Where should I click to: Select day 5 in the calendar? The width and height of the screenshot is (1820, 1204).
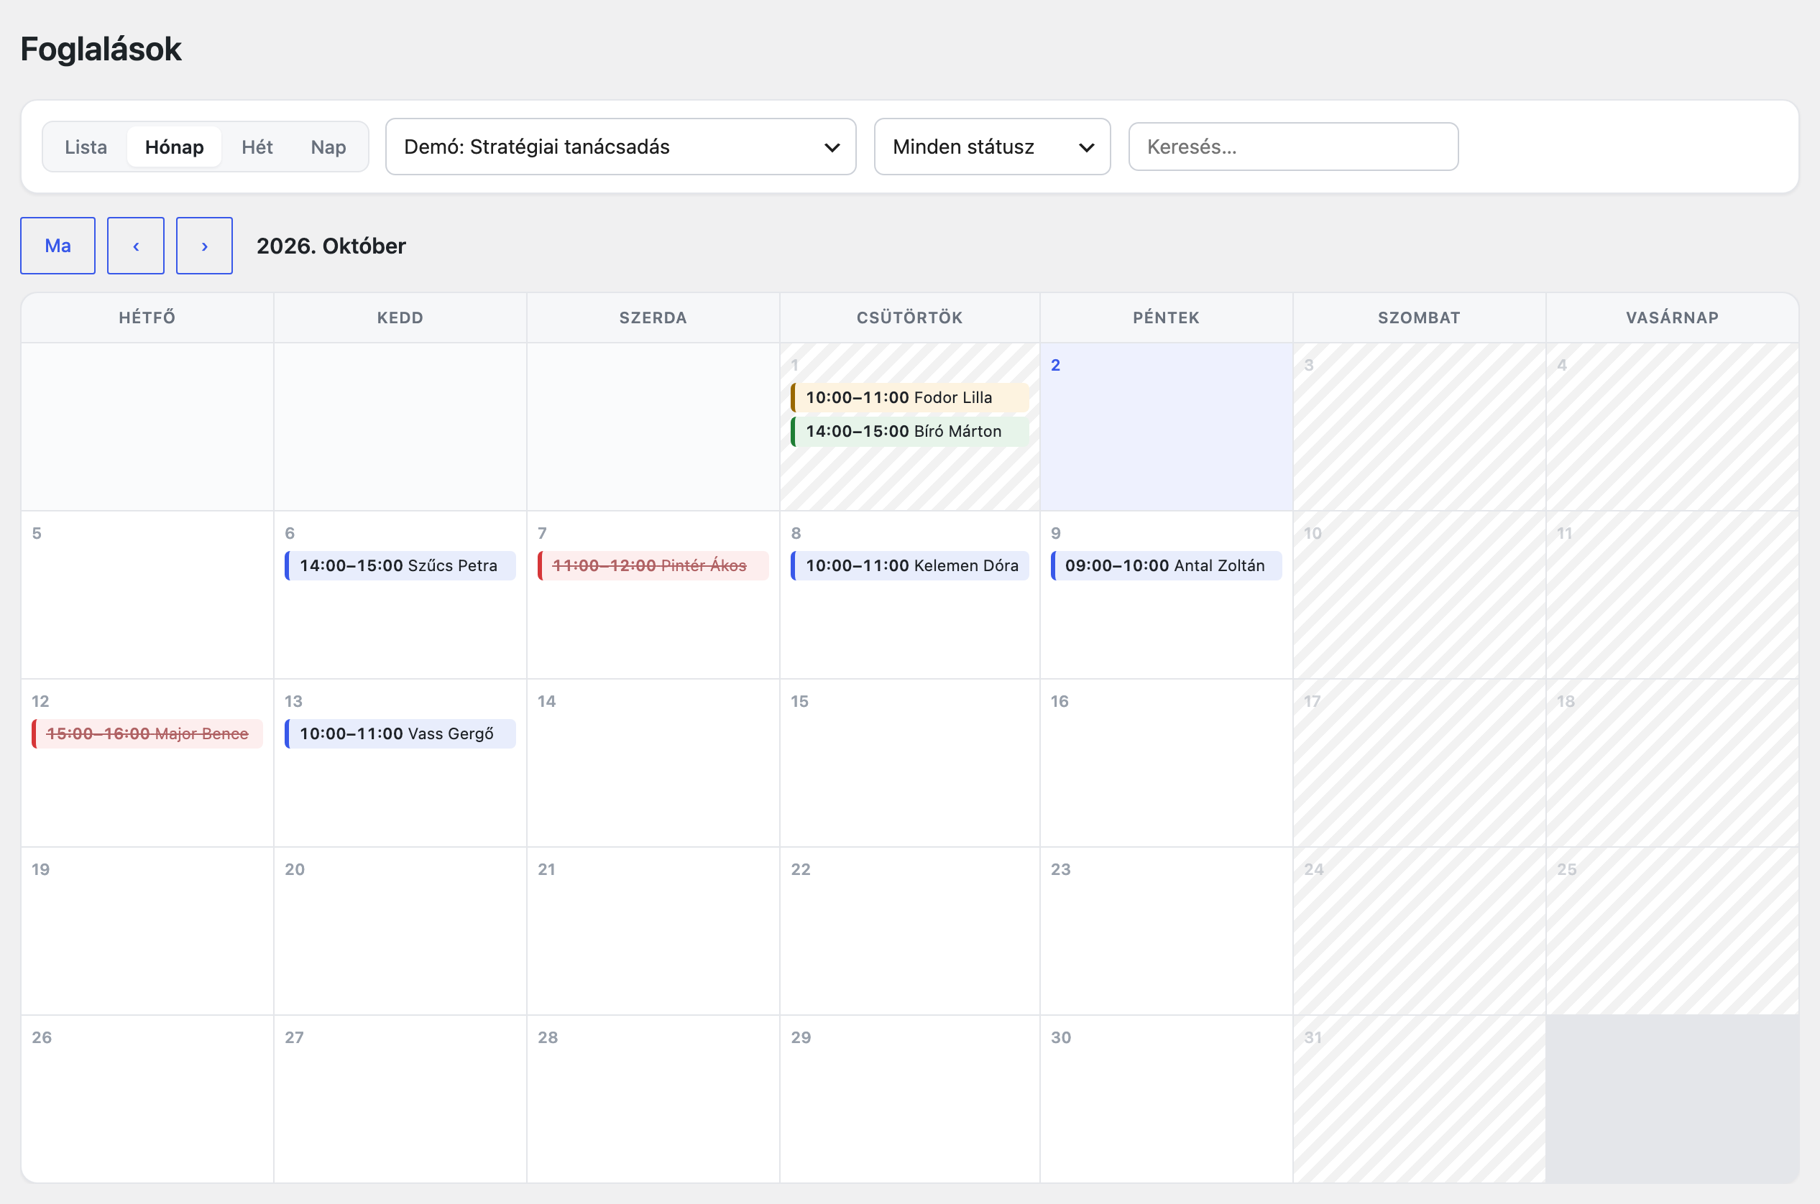point(147,595)
